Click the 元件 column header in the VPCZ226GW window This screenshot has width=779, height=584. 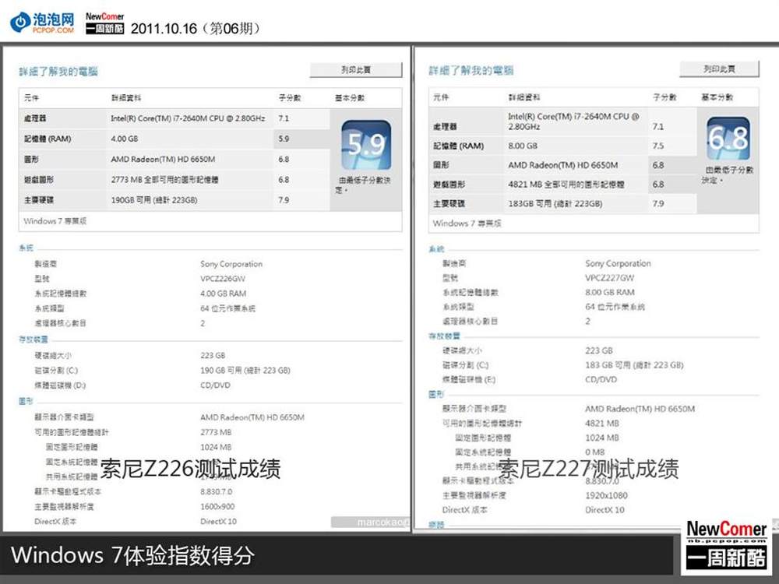click(x=31, y=98)
